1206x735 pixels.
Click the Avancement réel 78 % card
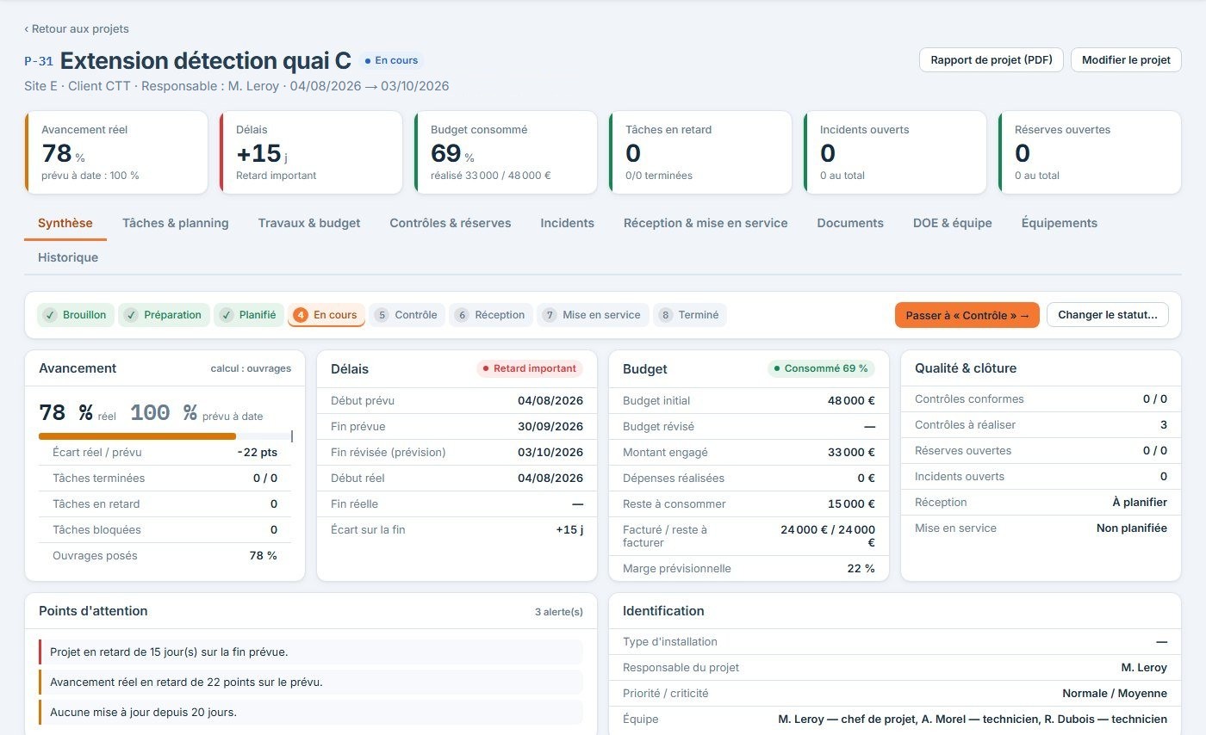tap(116, 152)
